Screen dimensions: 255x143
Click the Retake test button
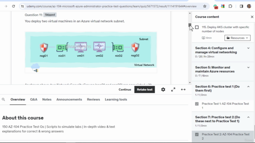point(145,89)
